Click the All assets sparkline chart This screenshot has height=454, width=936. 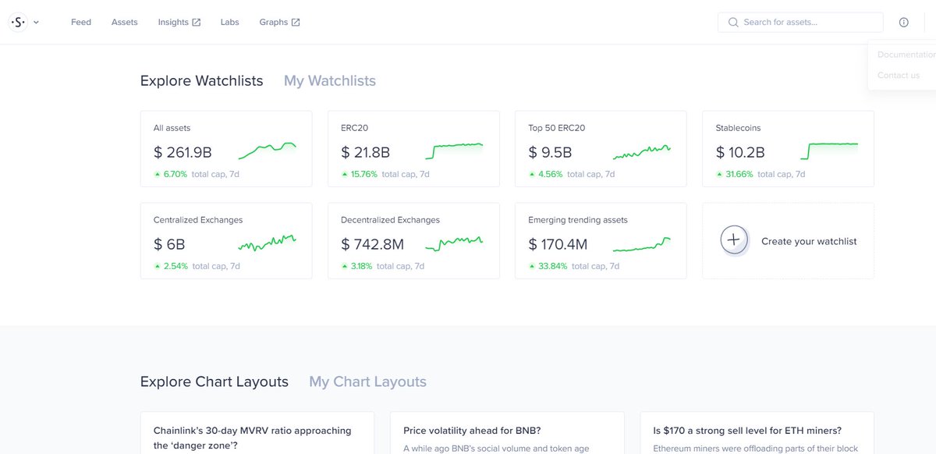(268, 150)
